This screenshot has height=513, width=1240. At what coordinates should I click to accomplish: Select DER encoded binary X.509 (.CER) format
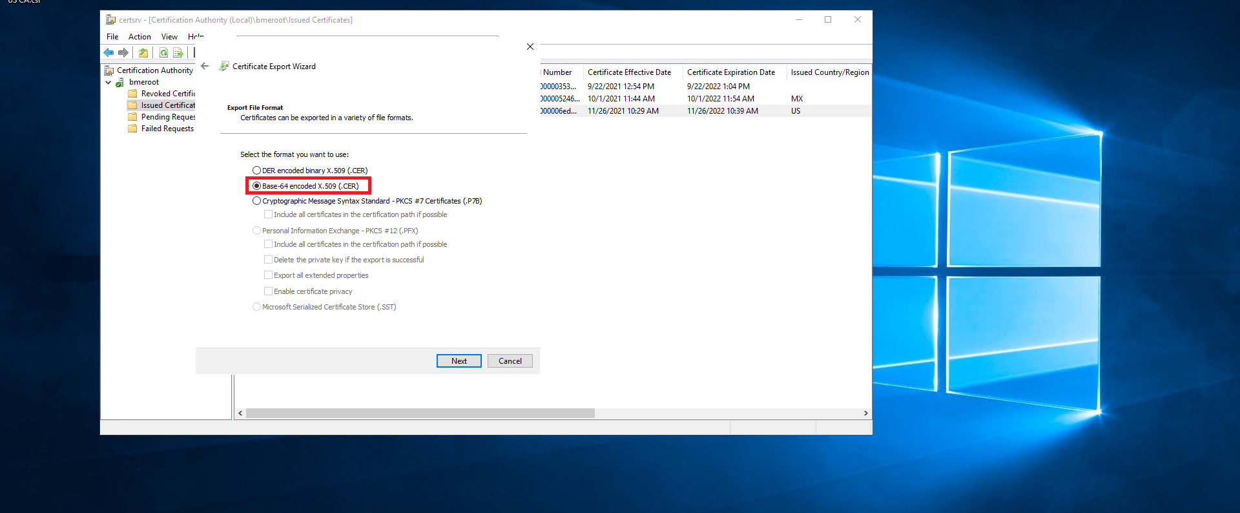(x=256, y=171)
